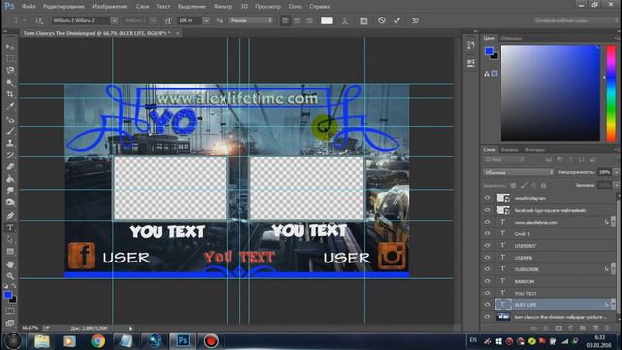This screenshot has width=622, height=350.
Task: Hide the USERINST layer
Action: click(487, 246)
